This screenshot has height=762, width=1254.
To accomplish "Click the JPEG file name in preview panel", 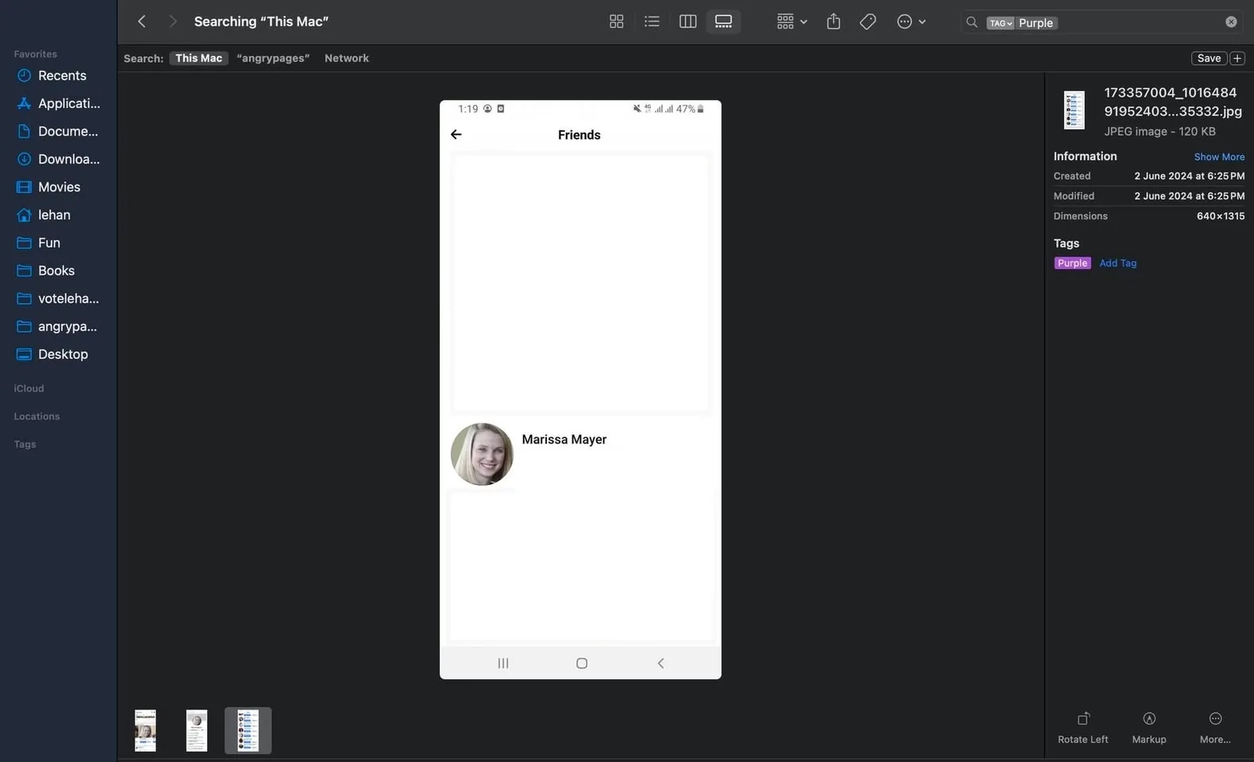I will (x=1172, y=102).
